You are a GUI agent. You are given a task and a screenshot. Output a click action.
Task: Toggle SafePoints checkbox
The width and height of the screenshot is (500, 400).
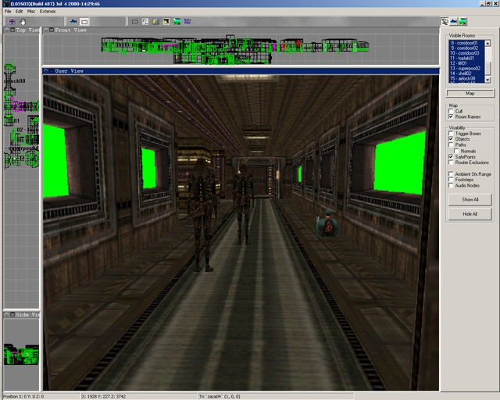451,156
